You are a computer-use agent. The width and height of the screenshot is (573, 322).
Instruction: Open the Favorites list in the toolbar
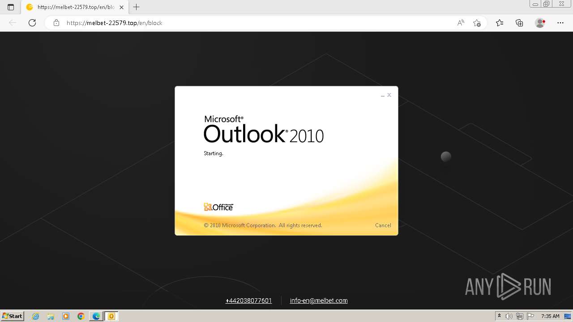pos(500,23)
